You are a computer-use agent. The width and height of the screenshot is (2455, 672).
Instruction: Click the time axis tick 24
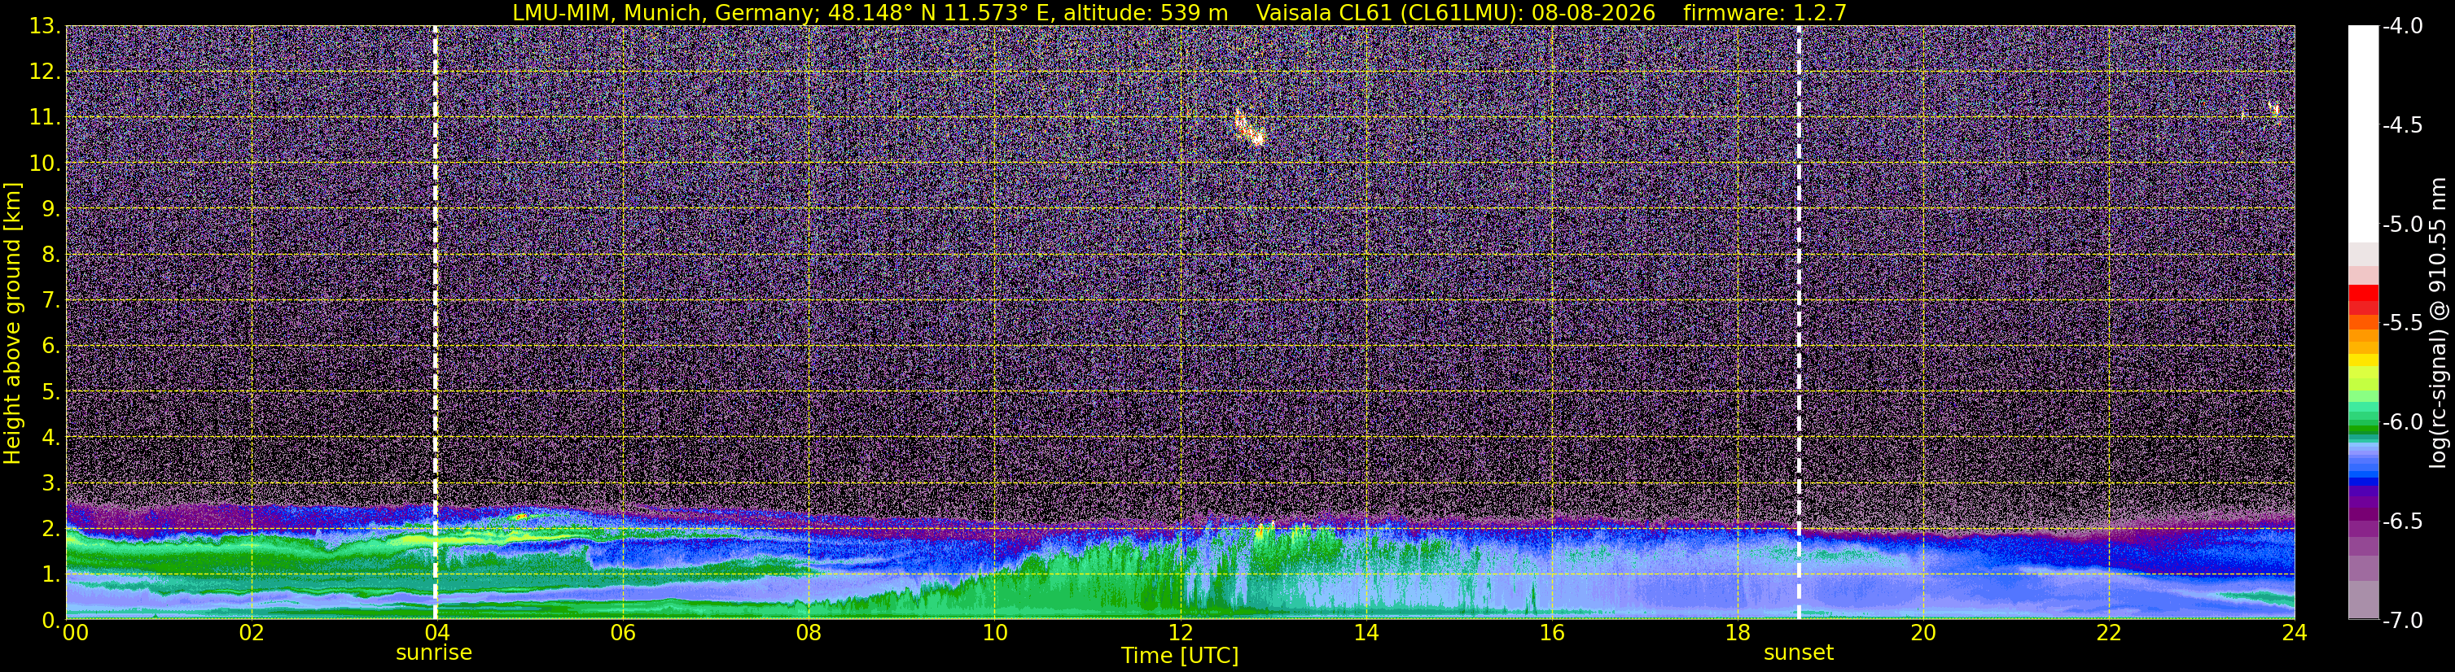click(2294, 633)
